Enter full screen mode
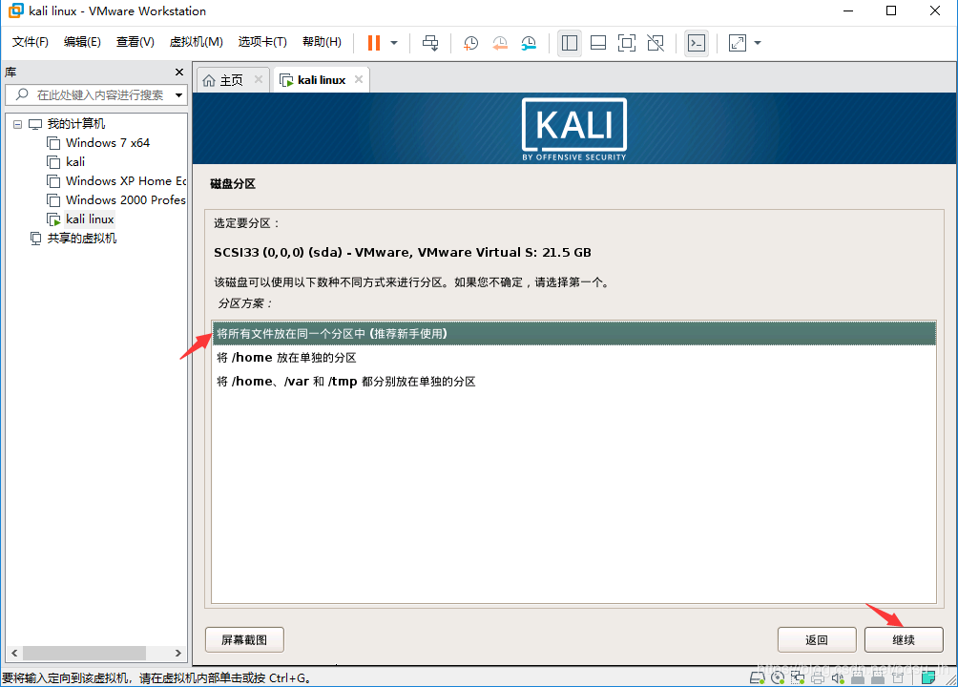 [627, 43]
